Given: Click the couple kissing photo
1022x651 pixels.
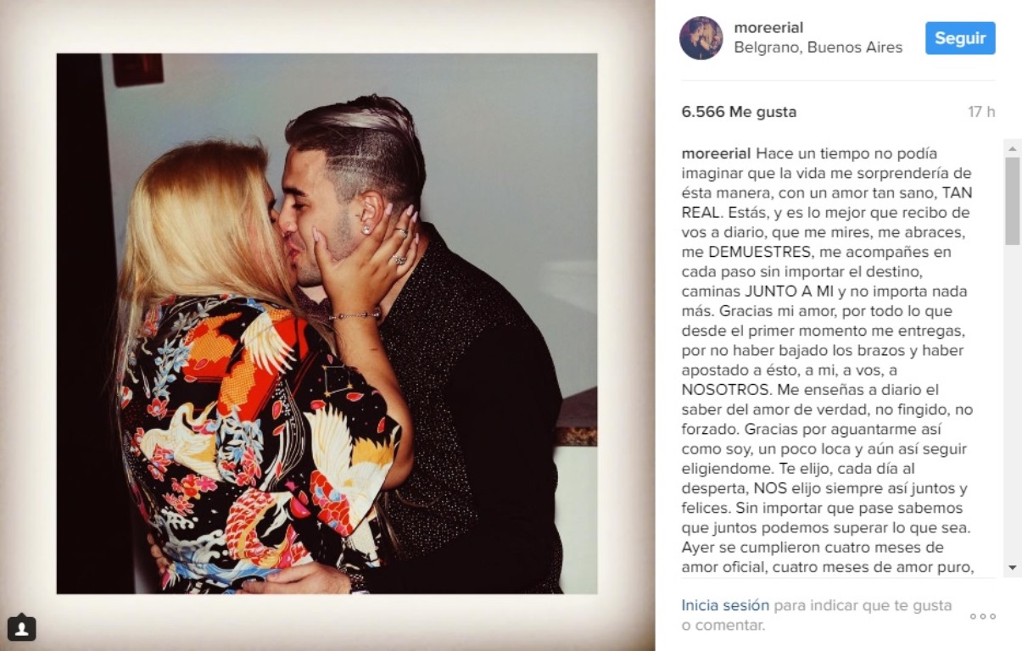Looking at the screenshot, I should click(327, 323).
